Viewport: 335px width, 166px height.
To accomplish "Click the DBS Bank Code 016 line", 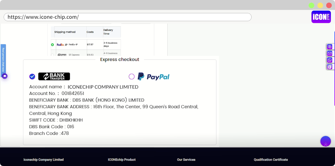I will click(x=52, y=127).
